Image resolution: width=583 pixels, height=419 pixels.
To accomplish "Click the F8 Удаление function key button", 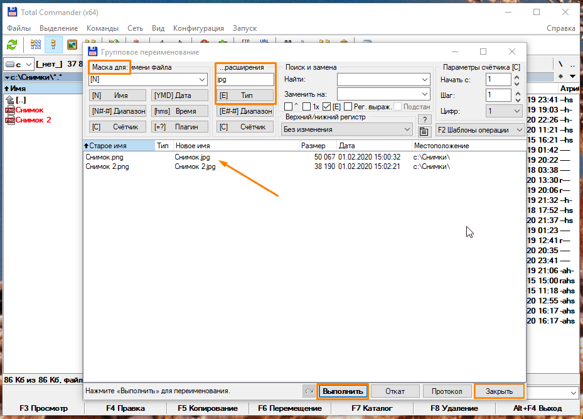I will coord(454,408).
